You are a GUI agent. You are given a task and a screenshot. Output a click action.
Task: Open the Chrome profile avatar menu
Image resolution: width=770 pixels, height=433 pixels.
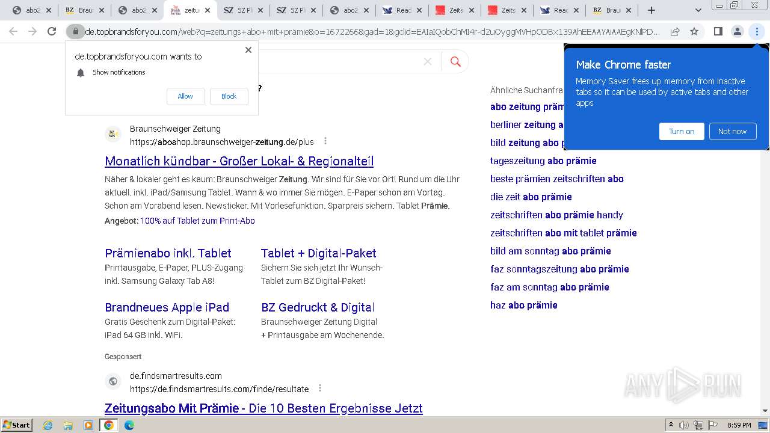[737, 31]
